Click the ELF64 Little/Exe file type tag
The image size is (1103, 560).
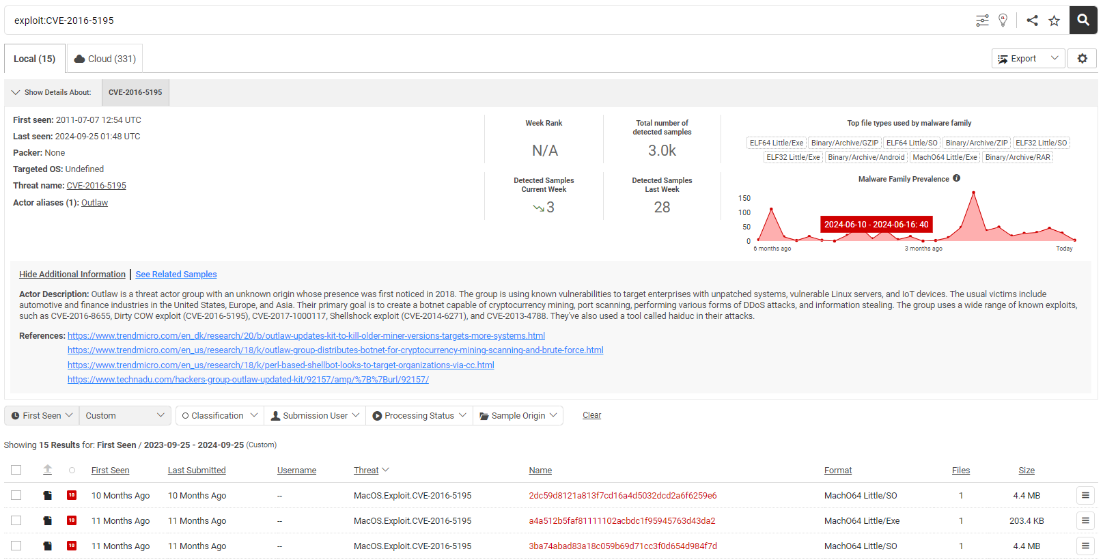[x=777, y=143]
